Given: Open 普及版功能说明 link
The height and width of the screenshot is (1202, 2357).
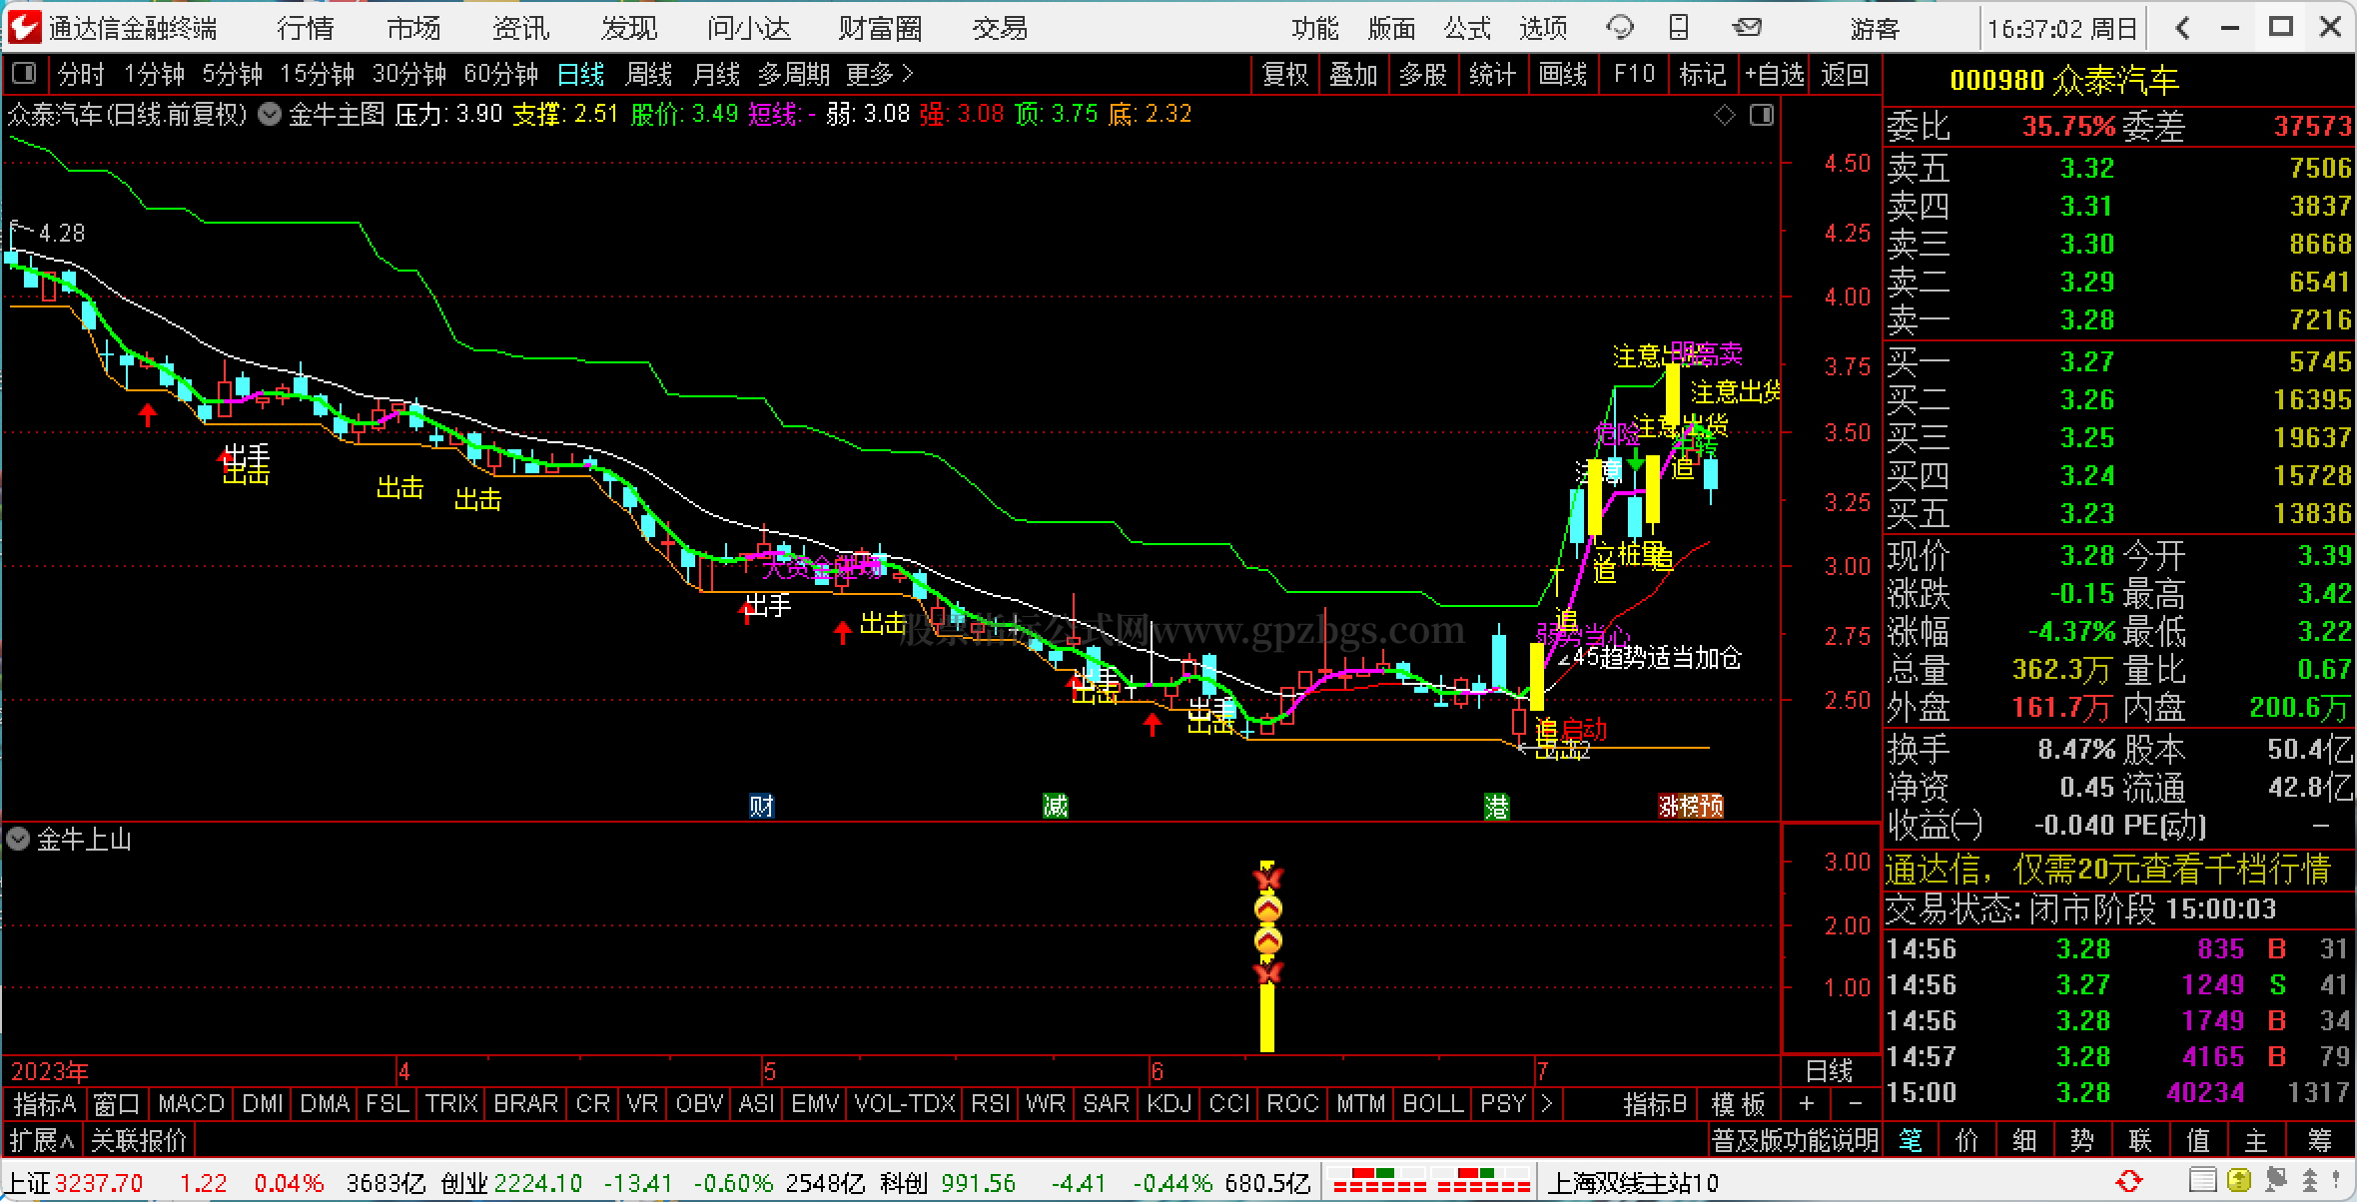Looking at the screenshot, I should point(1795,1139).
